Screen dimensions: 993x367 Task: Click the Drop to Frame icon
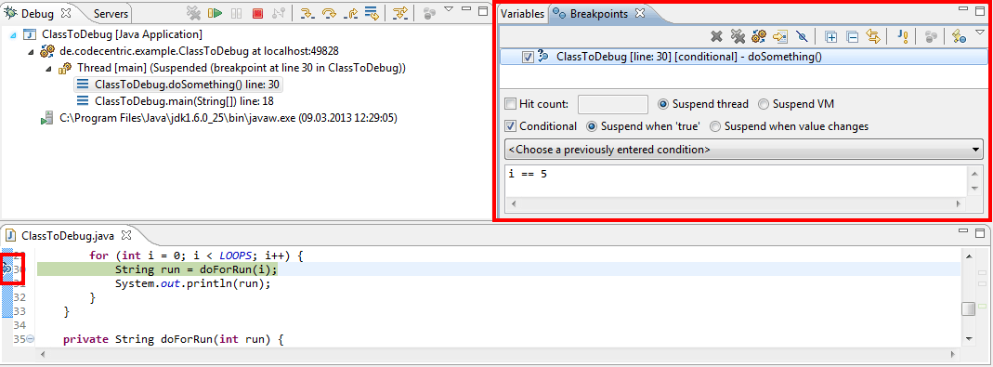point(372,13)
